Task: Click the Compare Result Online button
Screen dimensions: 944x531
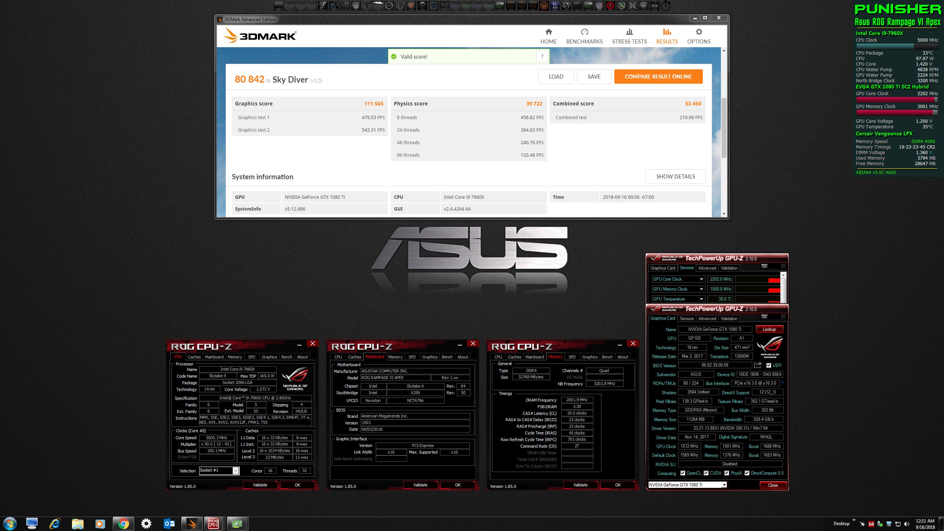Action: (658, 76)
